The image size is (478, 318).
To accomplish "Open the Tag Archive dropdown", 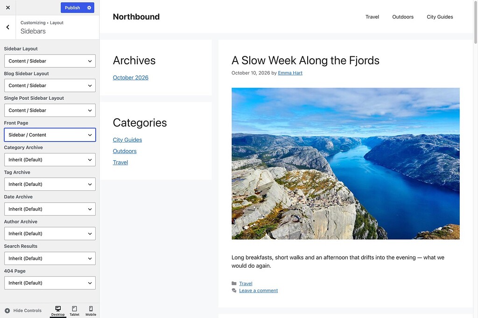I will point(49,184).
